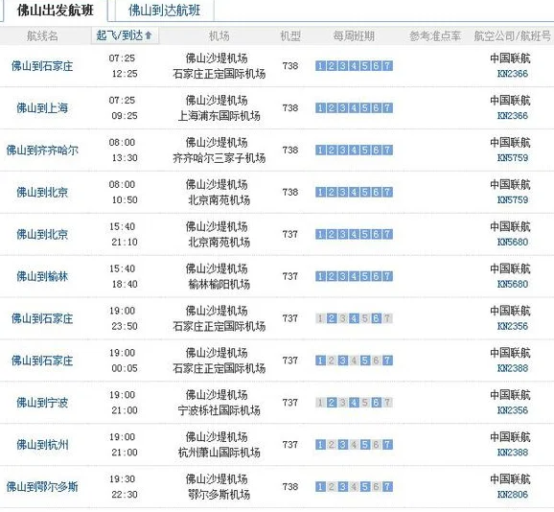Open flight KN2366 in the 上海 row
The image size is (554, 512).
click(513, 116)
